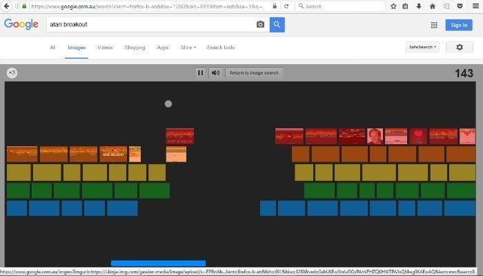
Task: Click the isolated red thumbnail brick above center-left
Action: point(180,136)
